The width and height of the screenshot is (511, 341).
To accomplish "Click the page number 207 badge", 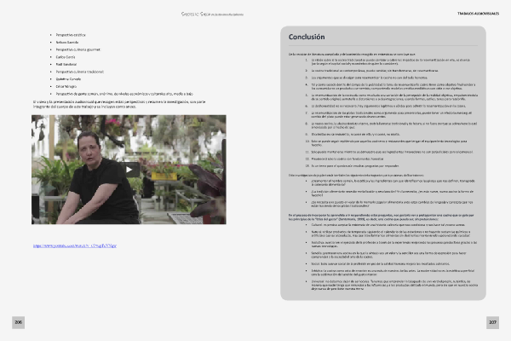I will (492, 321).
